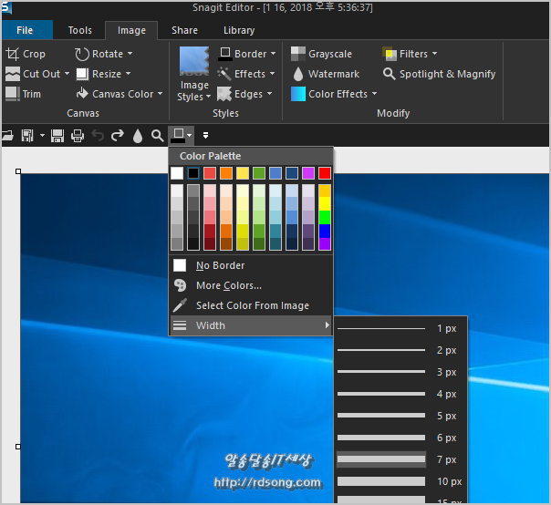Image resolution: width=551 pixels, height=505 pixels.
Task: Click the magnifier icon in quick toolbar
Action: tap(158, 136)
